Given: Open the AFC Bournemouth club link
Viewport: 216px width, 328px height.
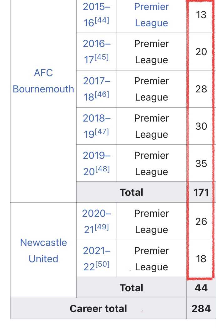Looking at the screenshot, I should point(43,81).
